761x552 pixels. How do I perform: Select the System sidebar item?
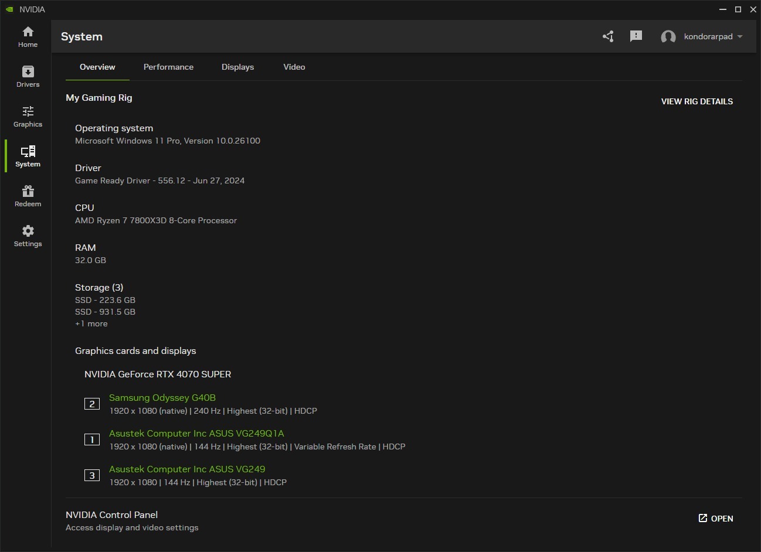[28, 156]
